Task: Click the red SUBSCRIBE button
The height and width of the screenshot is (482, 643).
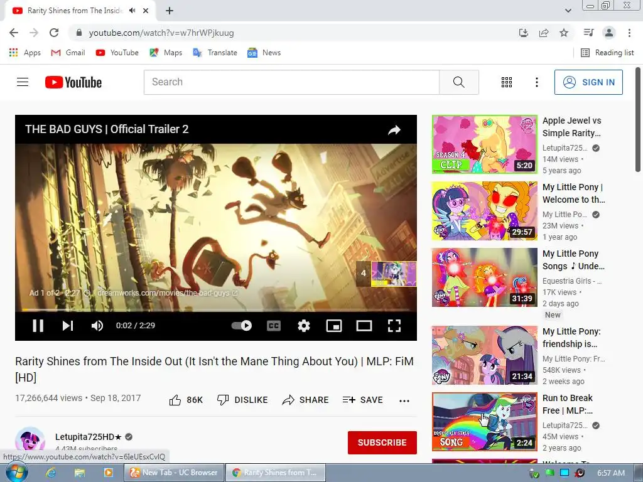Action: pos(382,442)
